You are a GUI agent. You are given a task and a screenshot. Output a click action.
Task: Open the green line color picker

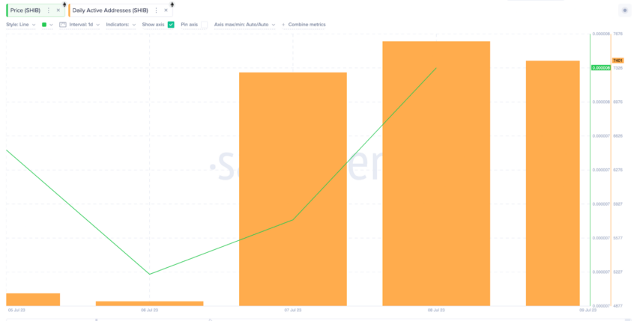point(47,25)
